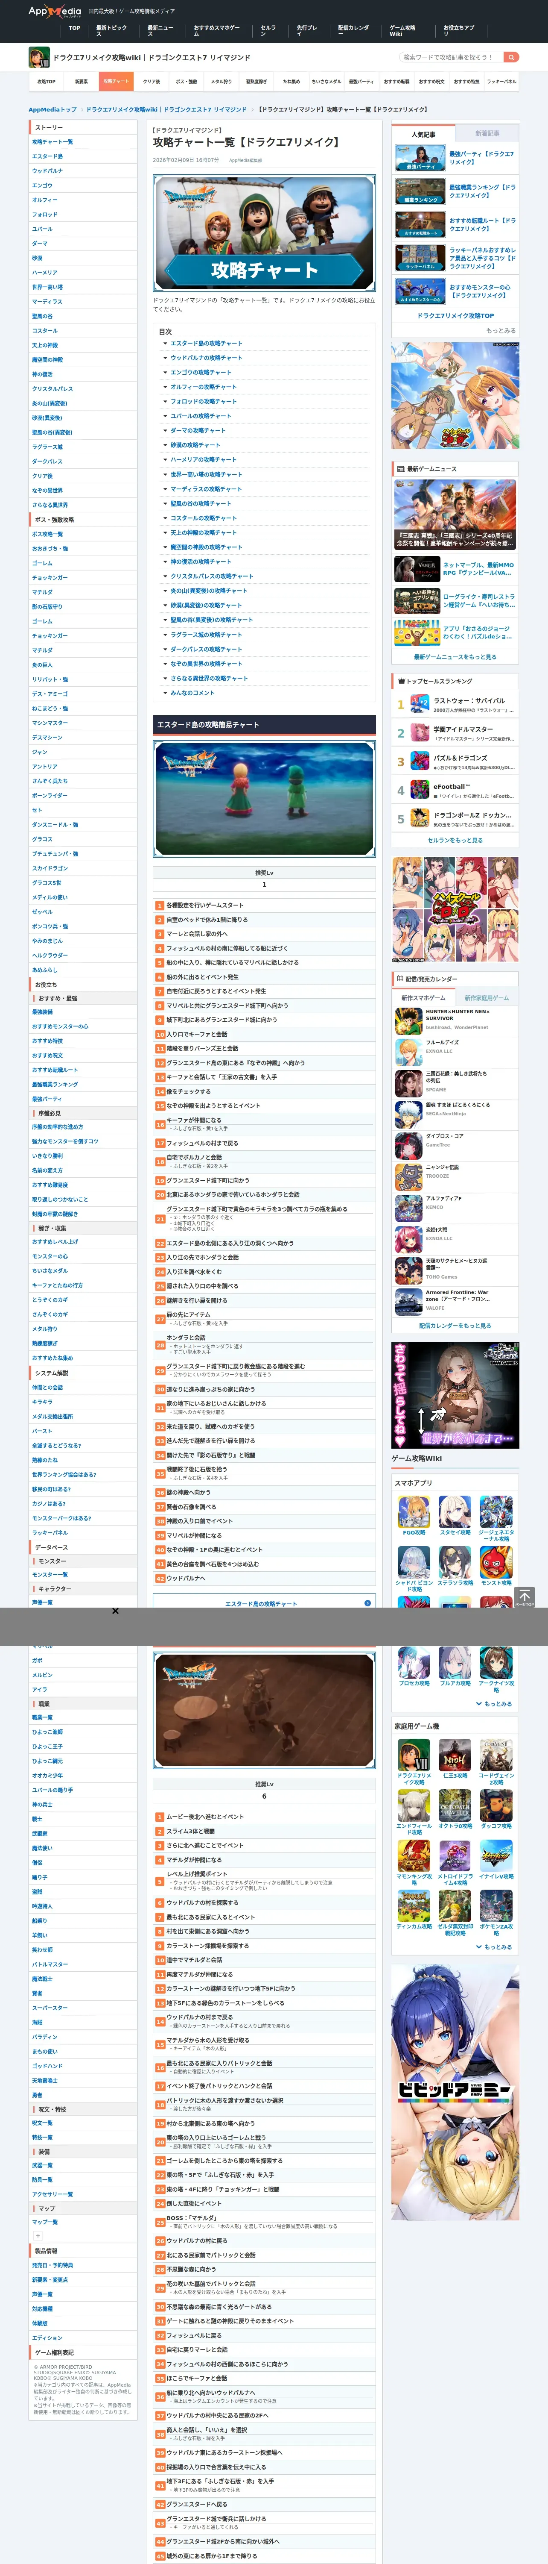
Task: Switch to the 人気記事 tab
Action: point(424,133)
